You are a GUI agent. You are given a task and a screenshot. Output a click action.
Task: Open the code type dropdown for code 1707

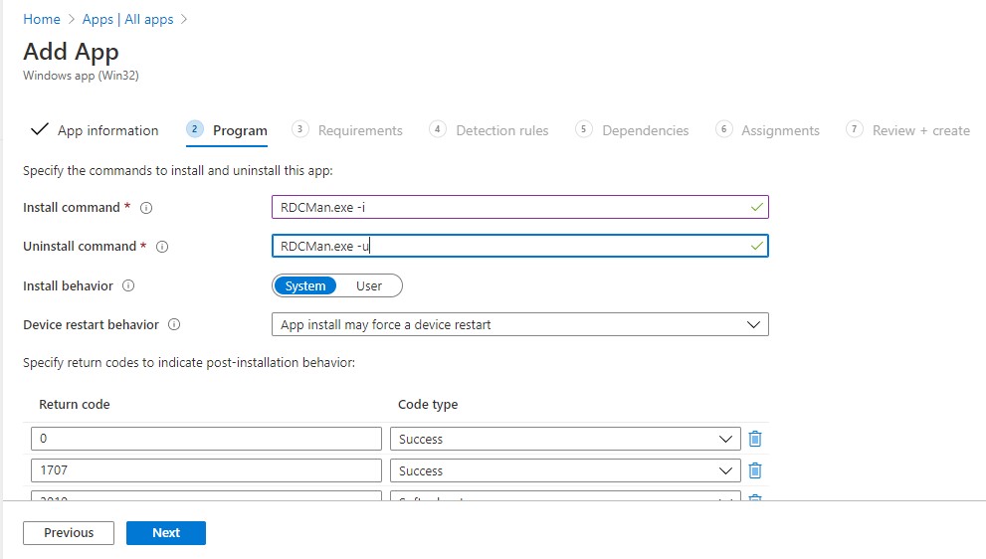tap(565, 470)
